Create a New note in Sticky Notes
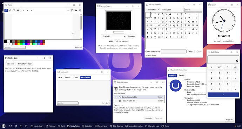This screenshot has height=129, width=242. coord(10,64)
